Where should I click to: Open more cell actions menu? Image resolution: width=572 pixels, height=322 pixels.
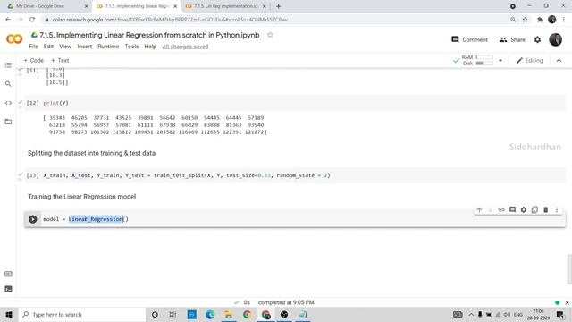click(557, 209)
